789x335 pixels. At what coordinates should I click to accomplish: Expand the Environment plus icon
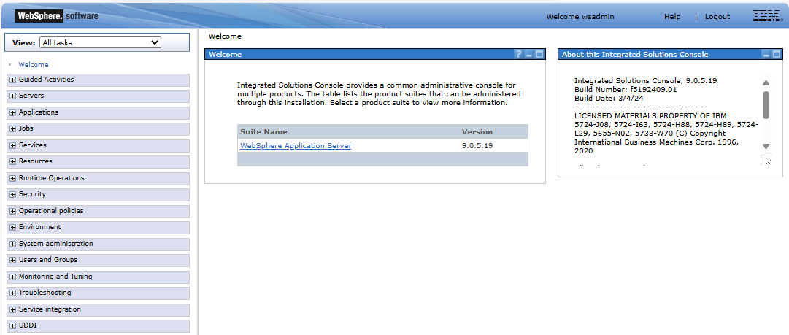coord(12,228)
